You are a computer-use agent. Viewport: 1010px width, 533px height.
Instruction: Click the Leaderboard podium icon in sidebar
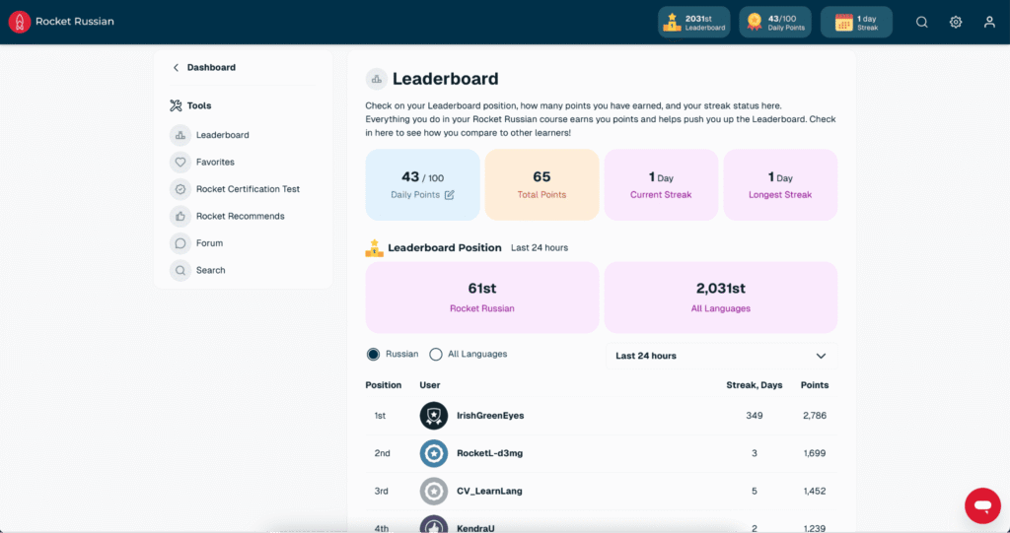180,135
